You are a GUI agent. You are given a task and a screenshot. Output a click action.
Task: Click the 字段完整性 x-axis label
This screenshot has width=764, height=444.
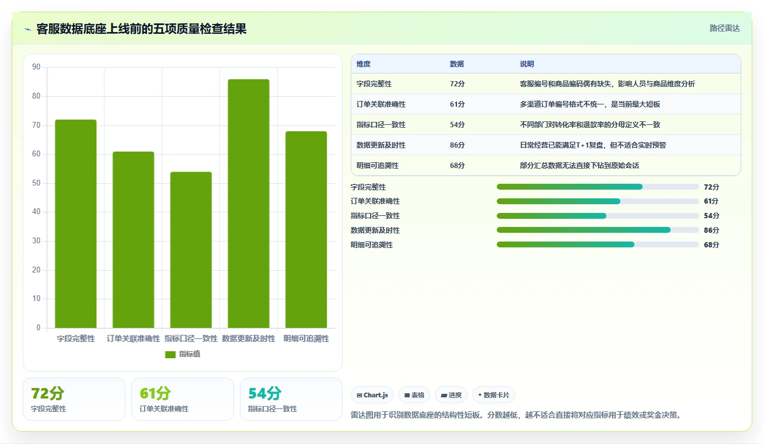(x=76, y=338)
